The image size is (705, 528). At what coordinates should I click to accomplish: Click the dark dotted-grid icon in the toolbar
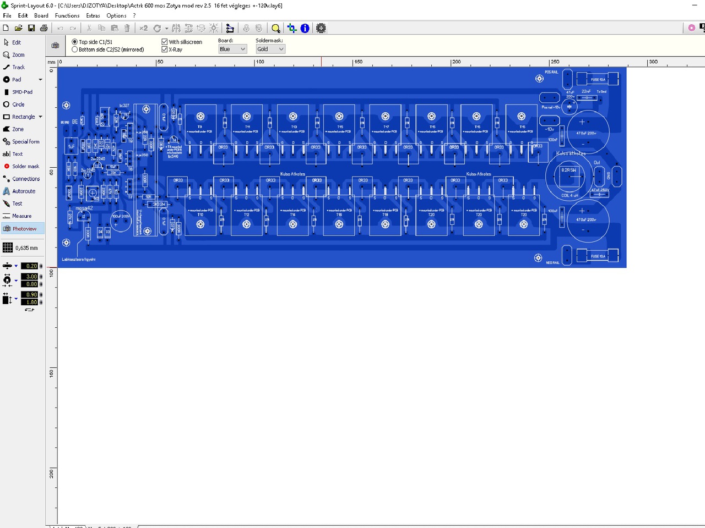click(x=321, y=28)
